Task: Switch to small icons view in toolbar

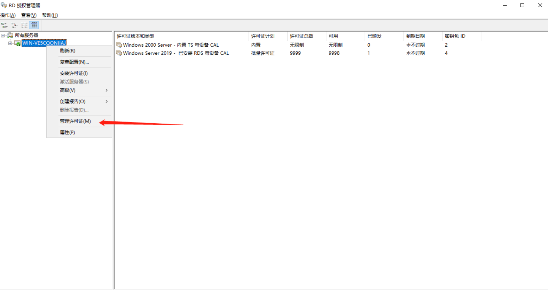Action: tap(14, 25)
